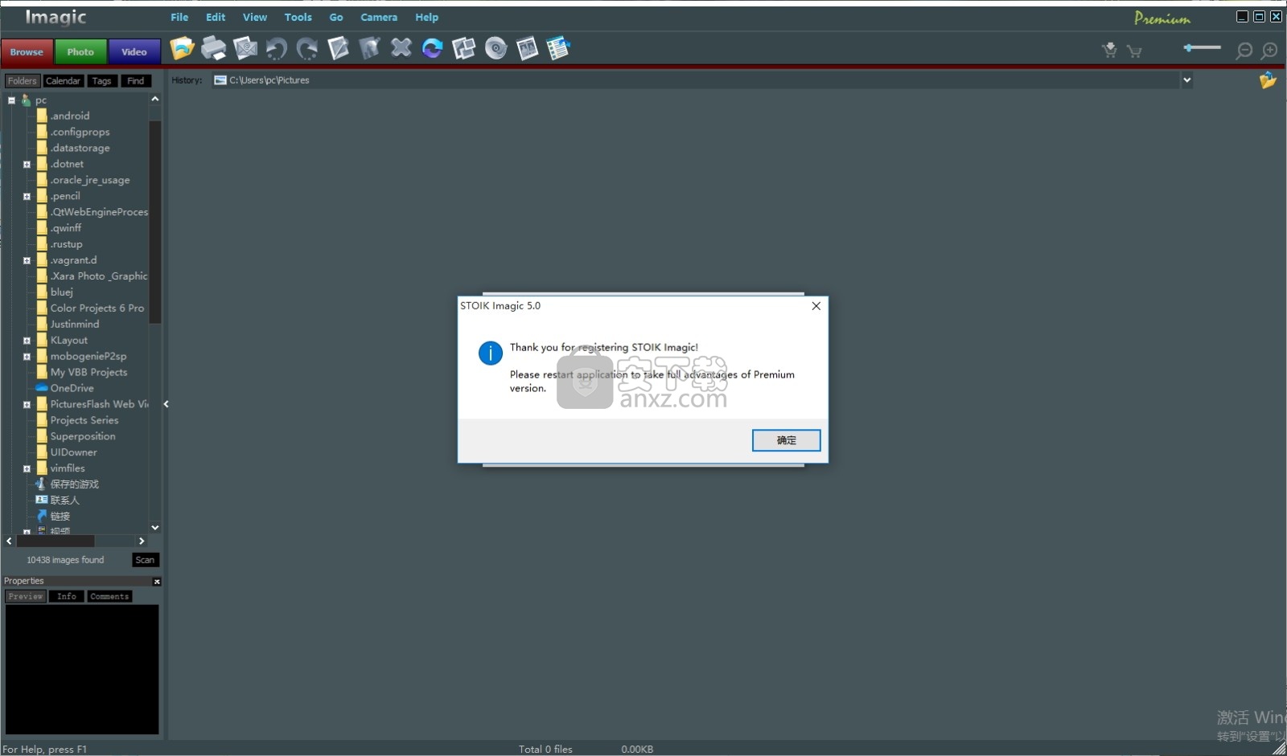Click the drive icon beside history path
Image resolution: width=1287 pixels, height=756 pixels.
(220, 80)
